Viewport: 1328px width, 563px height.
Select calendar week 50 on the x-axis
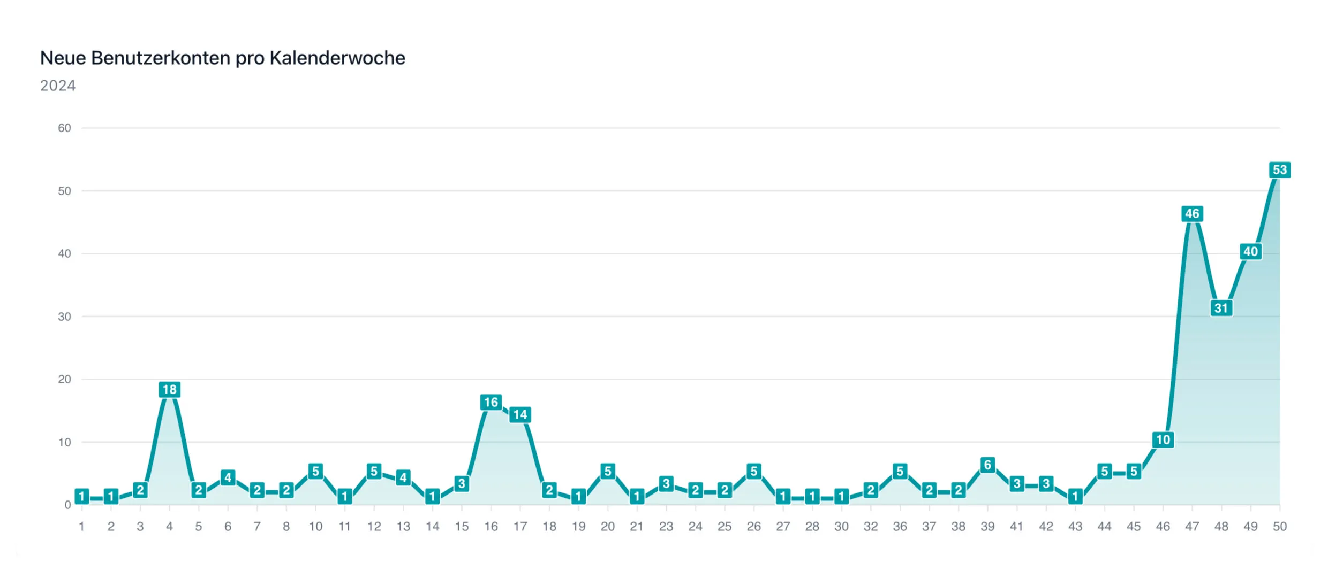coord(1279,527)
